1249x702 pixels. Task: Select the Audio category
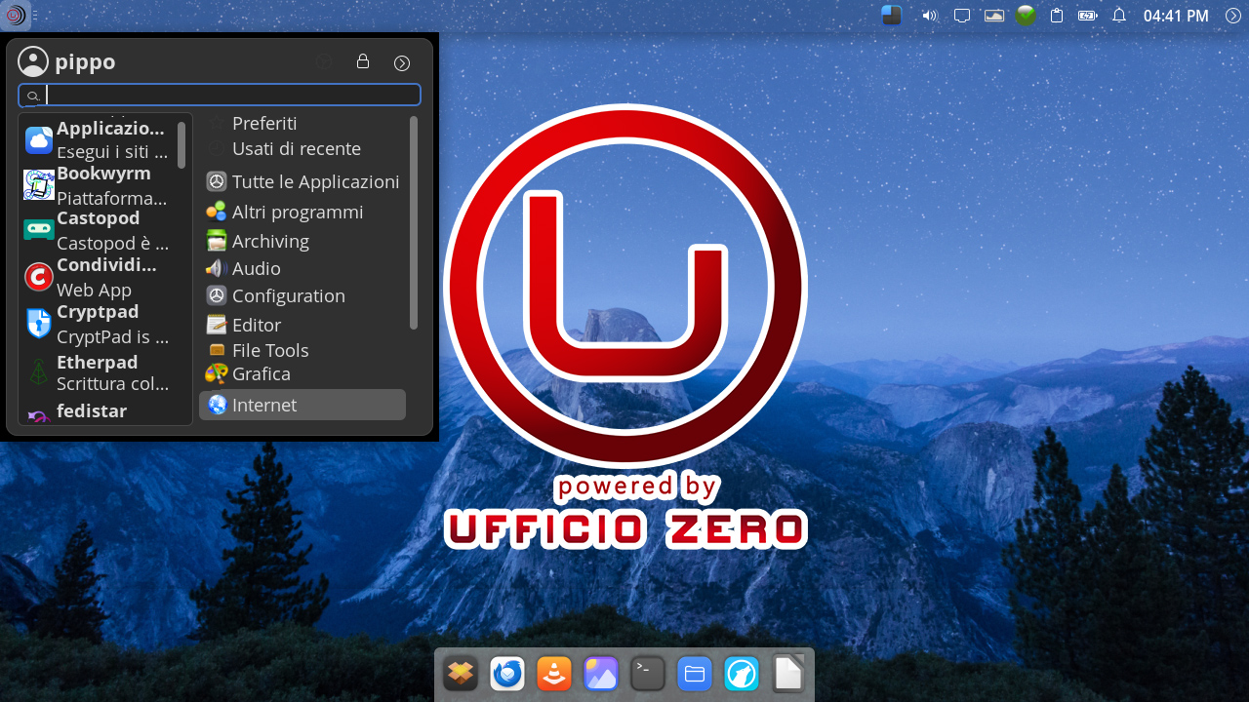[302, 269]
